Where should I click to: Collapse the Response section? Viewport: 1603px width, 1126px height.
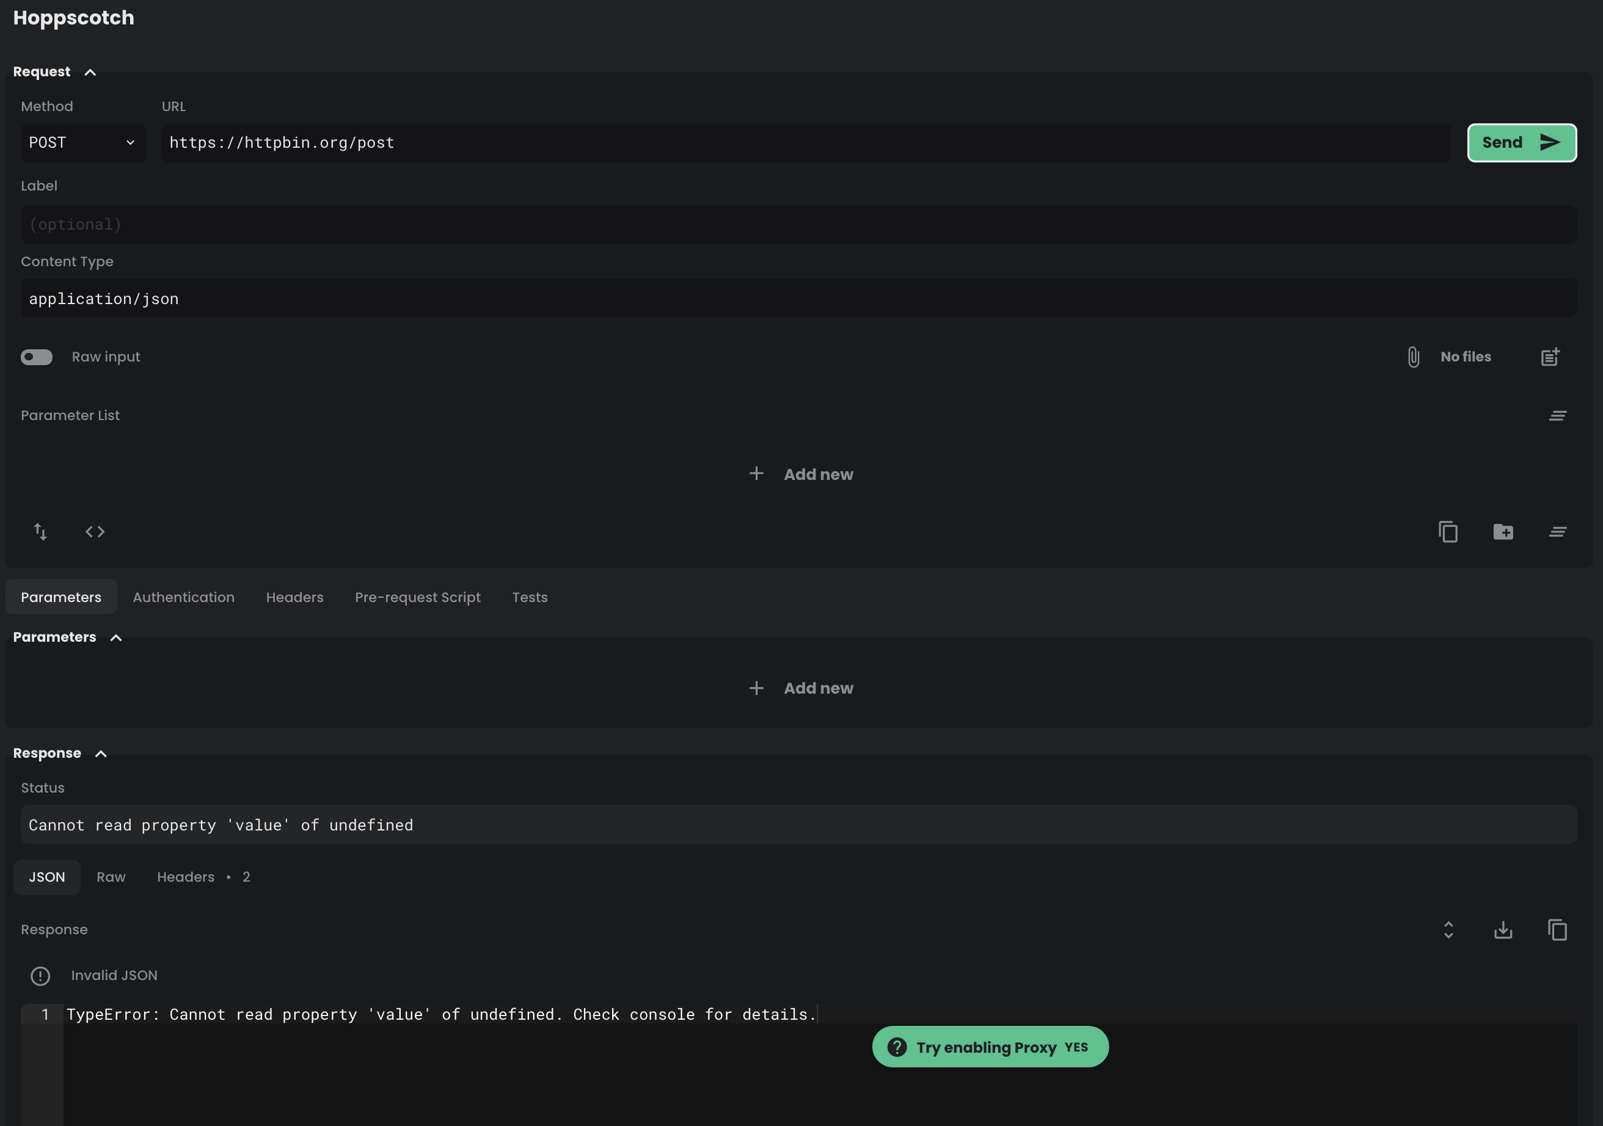click(x=101, y=753)
